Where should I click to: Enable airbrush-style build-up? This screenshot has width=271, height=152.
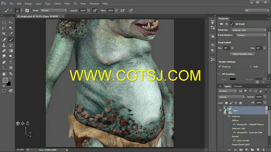123,10
